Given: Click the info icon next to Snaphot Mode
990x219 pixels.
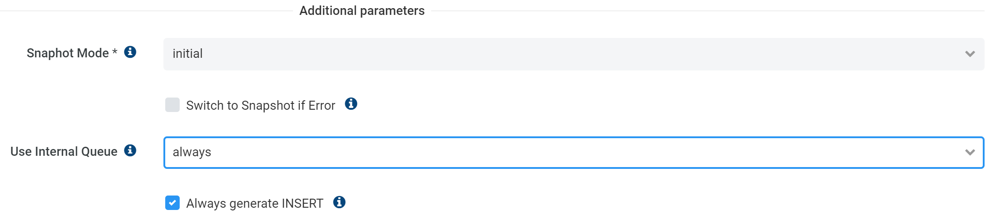Looking at the screenshot, I should pyautogui.click(x=130, y=52).
